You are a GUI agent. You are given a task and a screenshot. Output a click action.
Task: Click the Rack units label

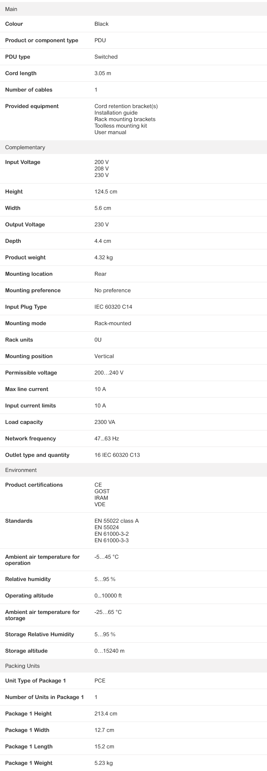pyautogui.click(x=19, y=340)
